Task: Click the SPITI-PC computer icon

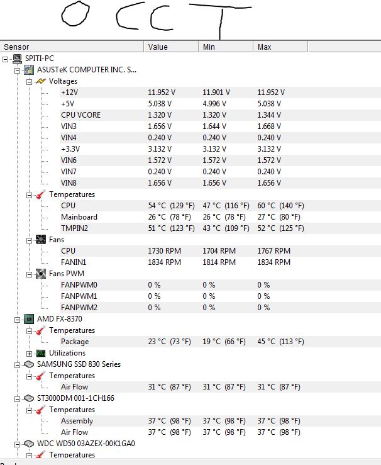Action: 18,59
